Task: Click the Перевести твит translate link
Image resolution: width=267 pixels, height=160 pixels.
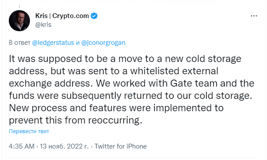Action: point(29,131)
